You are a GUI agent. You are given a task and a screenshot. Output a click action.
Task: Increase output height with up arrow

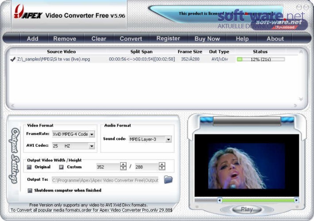coord(162,164)
